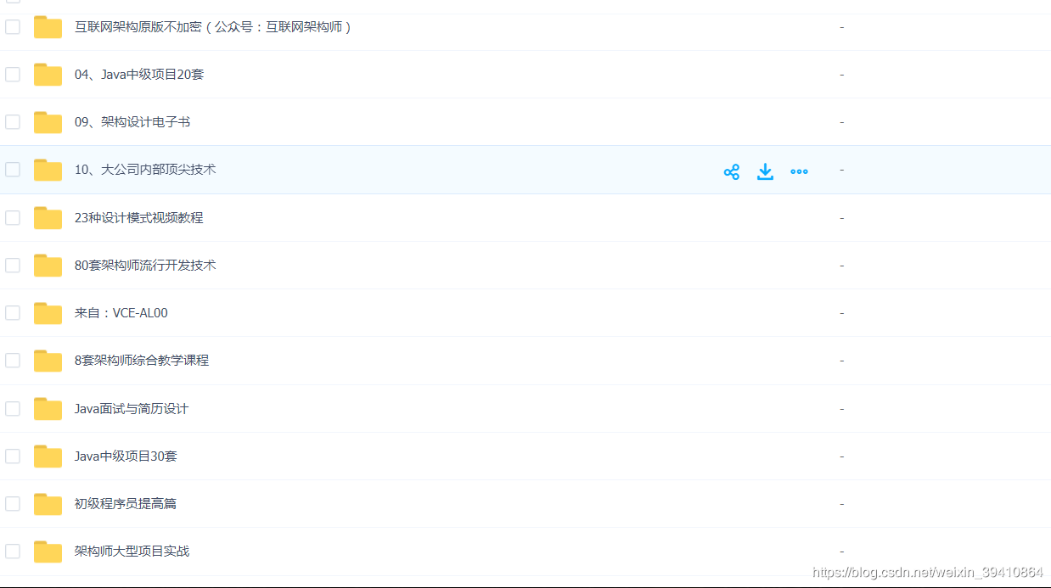Image resolution: width=1051 pixels, height=588 pixels.
Task: Open folder 互联网架构原版不加密（公众号：互联网架构师）
Action: pos(213,27)
